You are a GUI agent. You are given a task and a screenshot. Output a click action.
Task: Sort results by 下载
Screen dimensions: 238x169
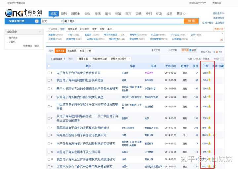pyautogui.click(x=89, y=51)
